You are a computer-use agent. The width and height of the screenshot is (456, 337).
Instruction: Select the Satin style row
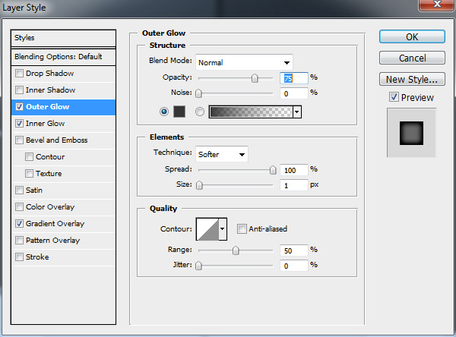(x=63, y=191)
